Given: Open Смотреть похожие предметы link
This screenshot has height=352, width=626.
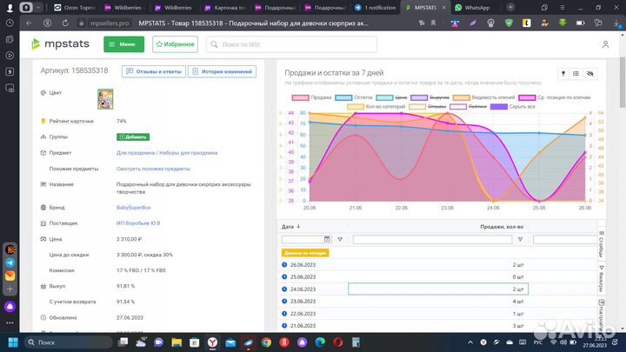Looking at the screenshot, I should [x=153, y=169].
